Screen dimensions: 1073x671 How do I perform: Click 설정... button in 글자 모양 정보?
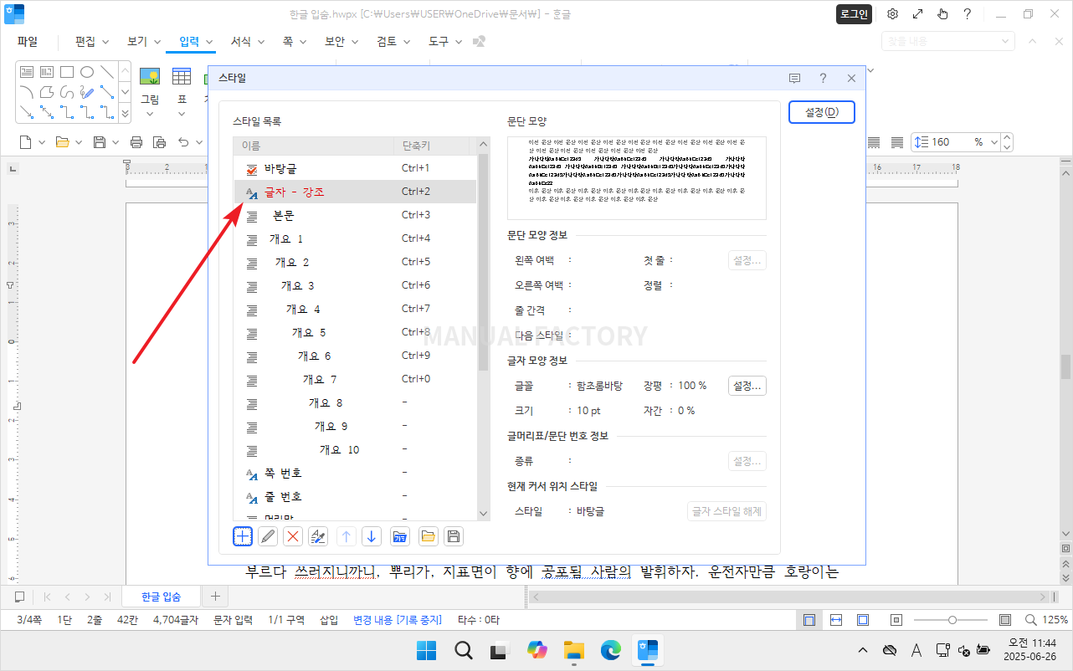pos(747,386)
